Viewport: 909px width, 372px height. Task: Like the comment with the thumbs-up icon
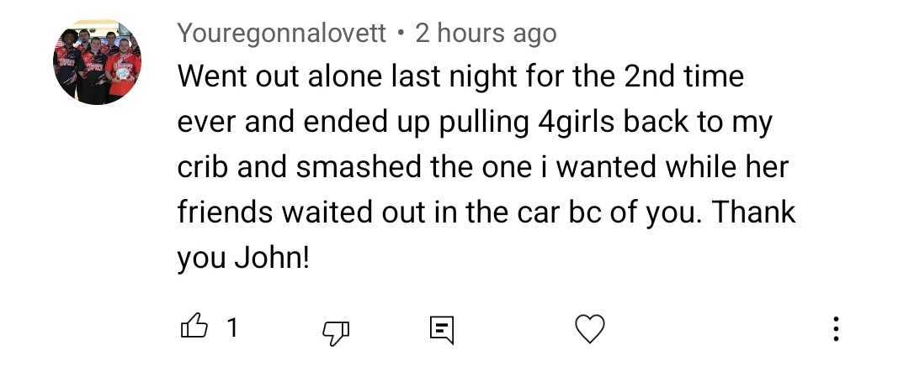[193, 327]
